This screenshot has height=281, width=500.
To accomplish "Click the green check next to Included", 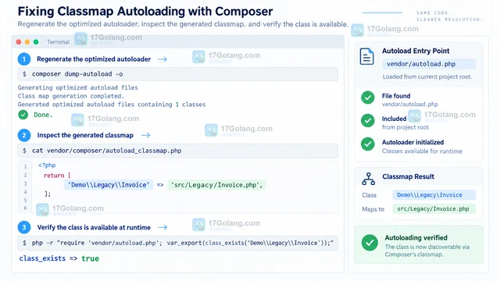I will 368,120.
